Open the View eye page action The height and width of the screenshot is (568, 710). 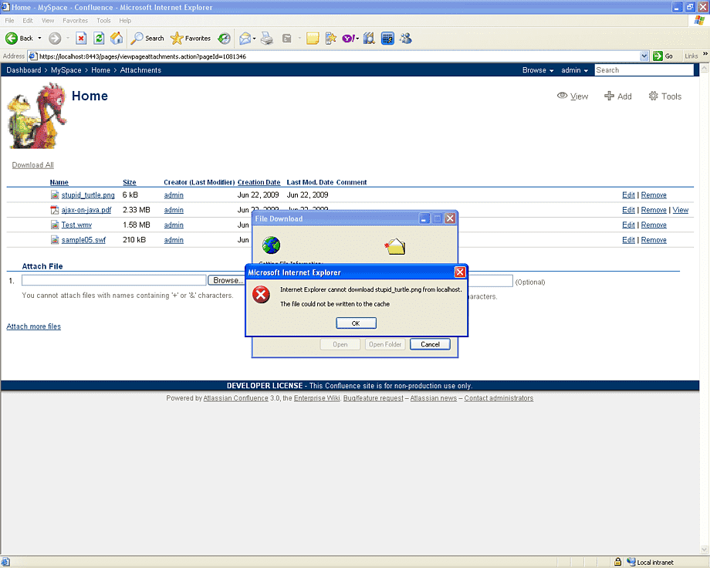pos(573,96)
